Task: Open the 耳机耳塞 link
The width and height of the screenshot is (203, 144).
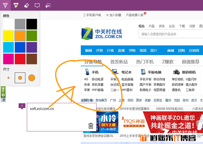Action: pyautogui.click(x=98, y=85)
